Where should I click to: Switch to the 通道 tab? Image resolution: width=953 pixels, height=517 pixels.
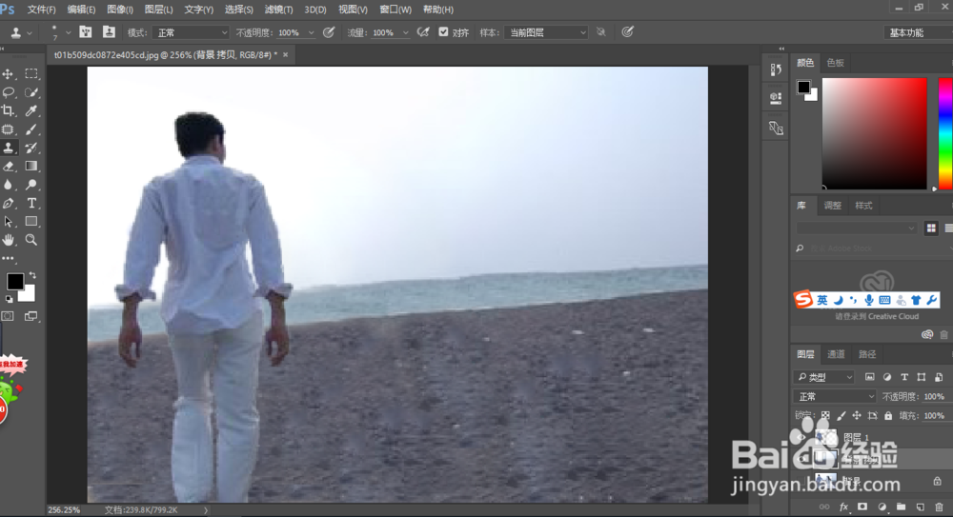click(836, 354)
